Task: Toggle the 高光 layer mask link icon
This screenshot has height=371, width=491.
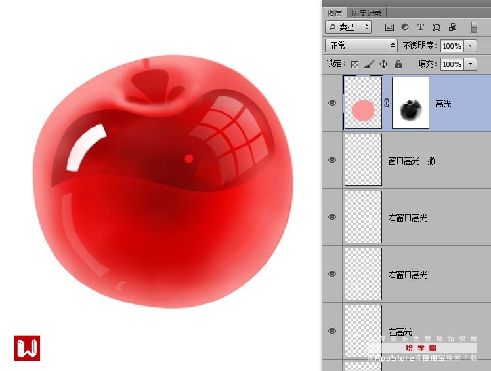Action: coord(387,103)
